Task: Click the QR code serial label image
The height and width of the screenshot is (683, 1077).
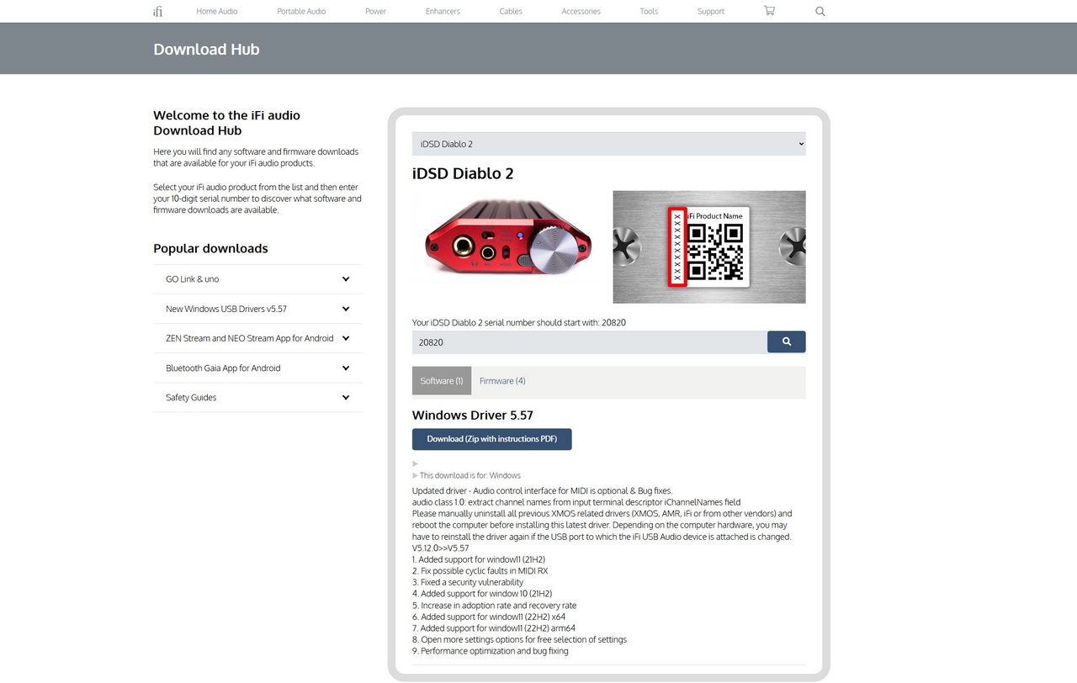Action: pos(709,247)
